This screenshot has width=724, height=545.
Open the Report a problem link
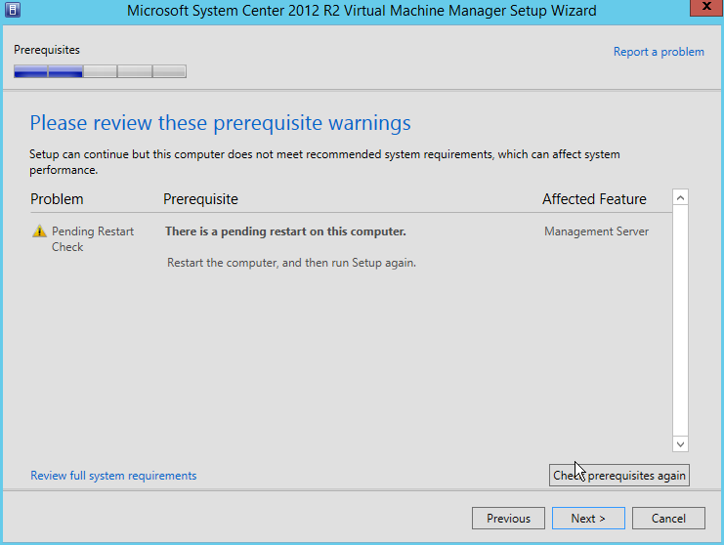point(658,52)
